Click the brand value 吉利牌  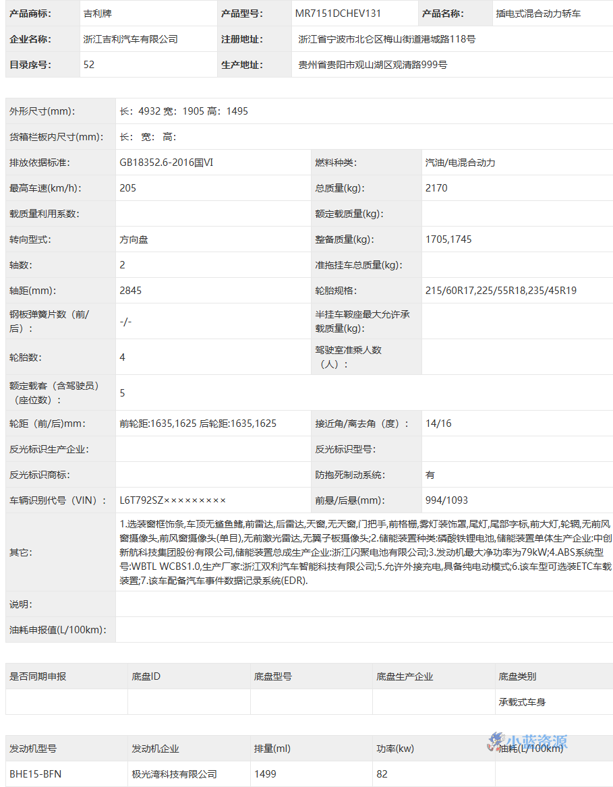[x=98, y=13]
